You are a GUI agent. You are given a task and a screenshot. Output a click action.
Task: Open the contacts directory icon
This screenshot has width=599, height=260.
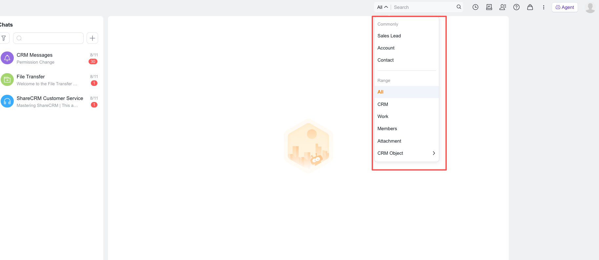pos(503,7)
